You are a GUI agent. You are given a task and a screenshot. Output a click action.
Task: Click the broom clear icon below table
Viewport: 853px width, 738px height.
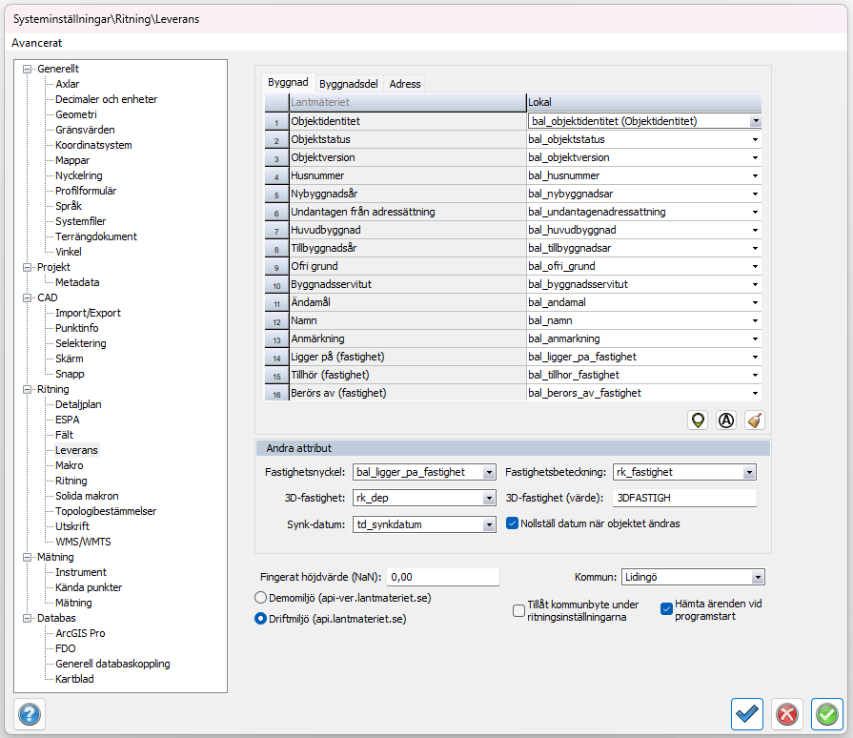[x=754, y=420]
